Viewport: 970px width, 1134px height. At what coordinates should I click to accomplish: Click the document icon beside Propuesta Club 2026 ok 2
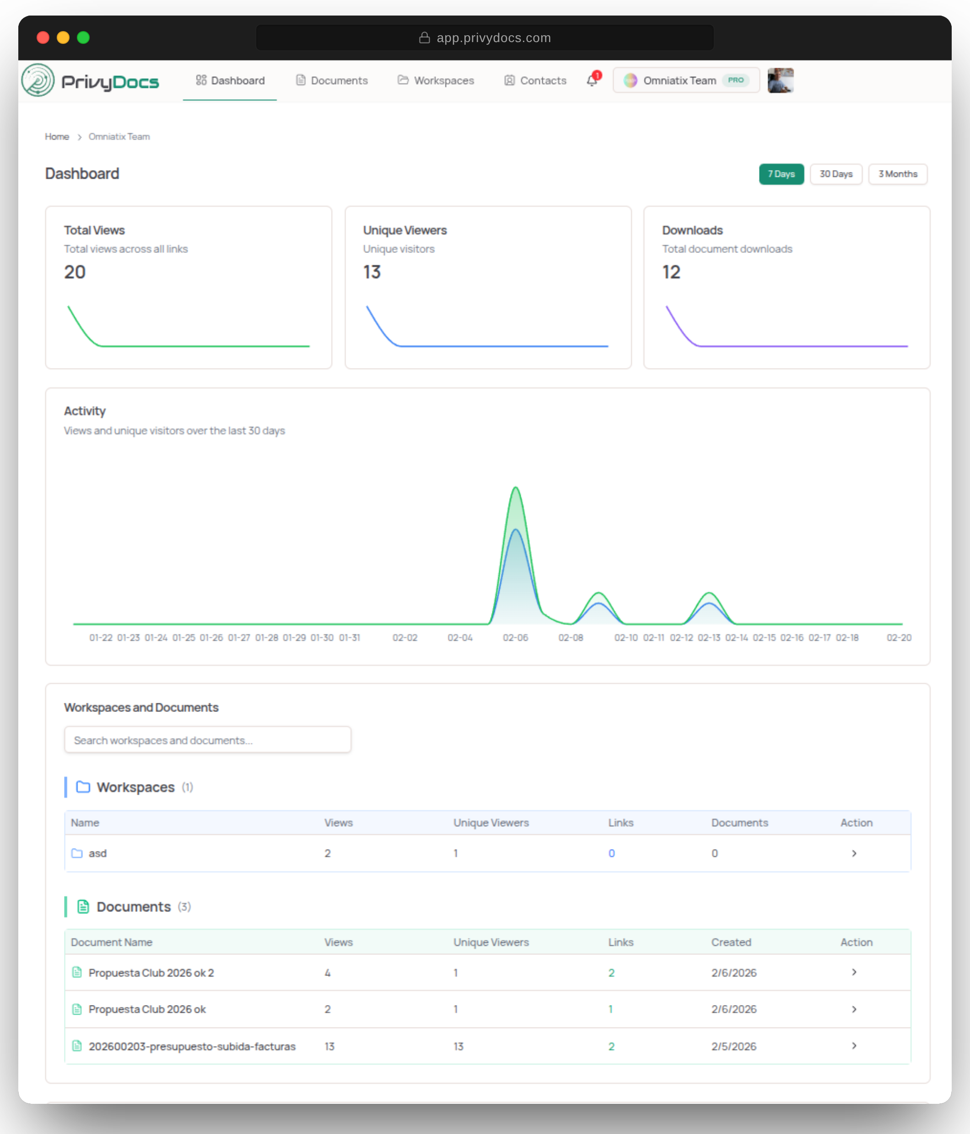77,973
